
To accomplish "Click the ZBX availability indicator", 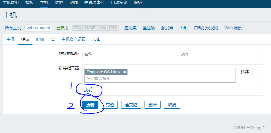I will 77,28.
